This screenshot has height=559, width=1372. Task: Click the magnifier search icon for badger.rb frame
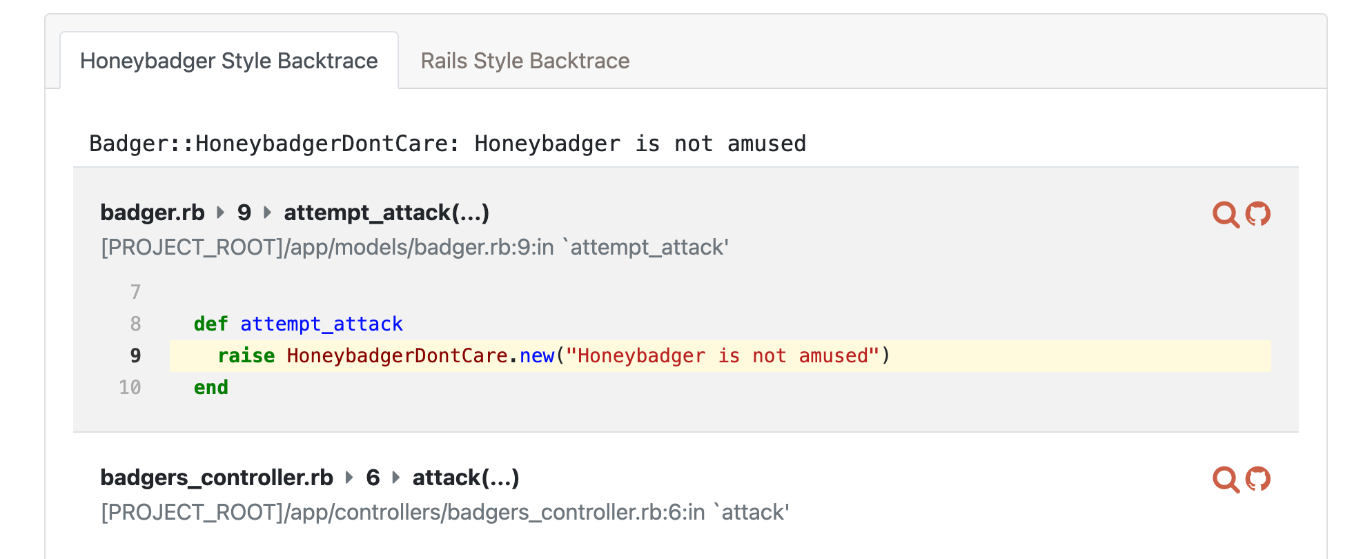1225,215
